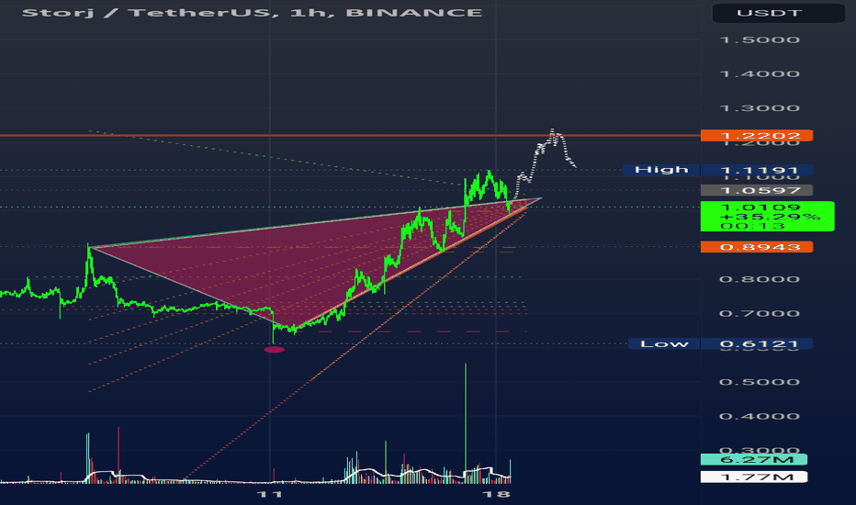Click the date label 11 on time axis
The image size is (856, 505).
pos(270,494)
